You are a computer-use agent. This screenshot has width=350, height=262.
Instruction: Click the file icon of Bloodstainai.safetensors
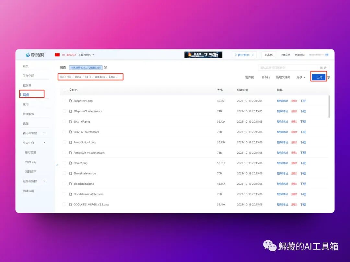coord(71,194)
